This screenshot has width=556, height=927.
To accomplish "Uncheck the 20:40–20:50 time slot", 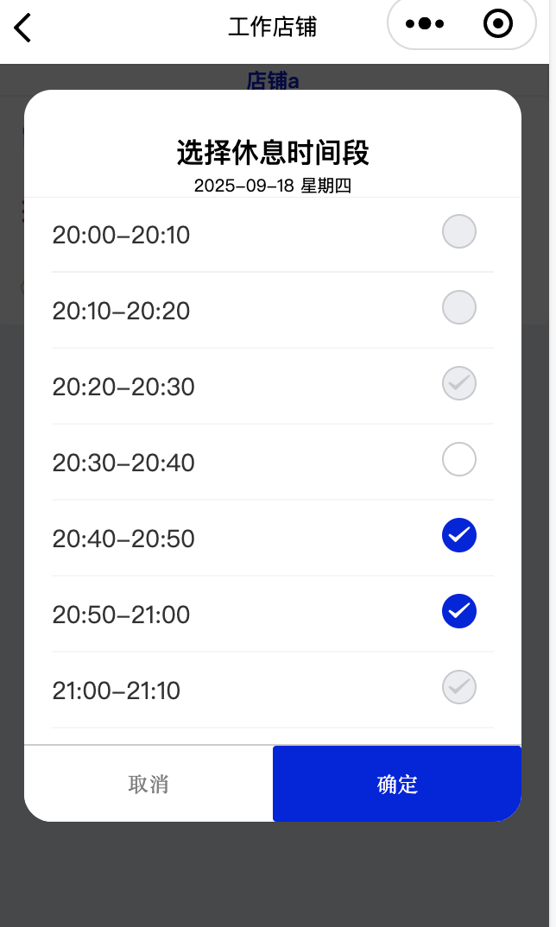I will [458, 535].
